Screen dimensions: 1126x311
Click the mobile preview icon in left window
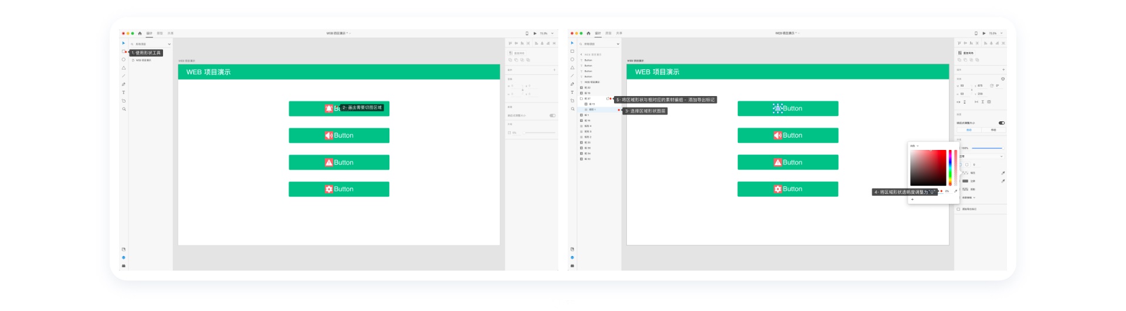click(527, 33)
